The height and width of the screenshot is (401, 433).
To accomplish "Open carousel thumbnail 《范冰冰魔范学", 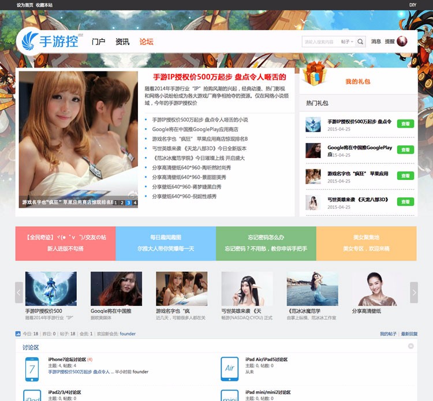I will point(312,288).
